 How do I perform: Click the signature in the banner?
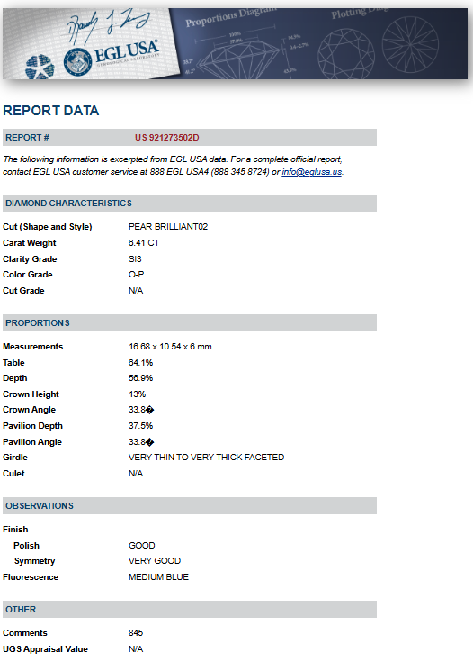108,26
